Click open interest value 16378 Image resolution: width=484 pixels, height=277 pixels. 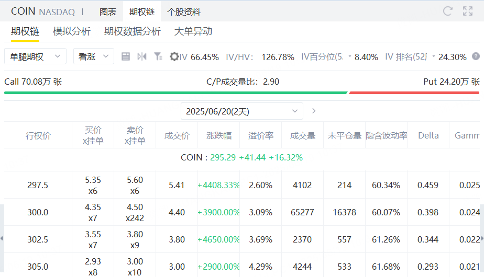click(345, 212)
